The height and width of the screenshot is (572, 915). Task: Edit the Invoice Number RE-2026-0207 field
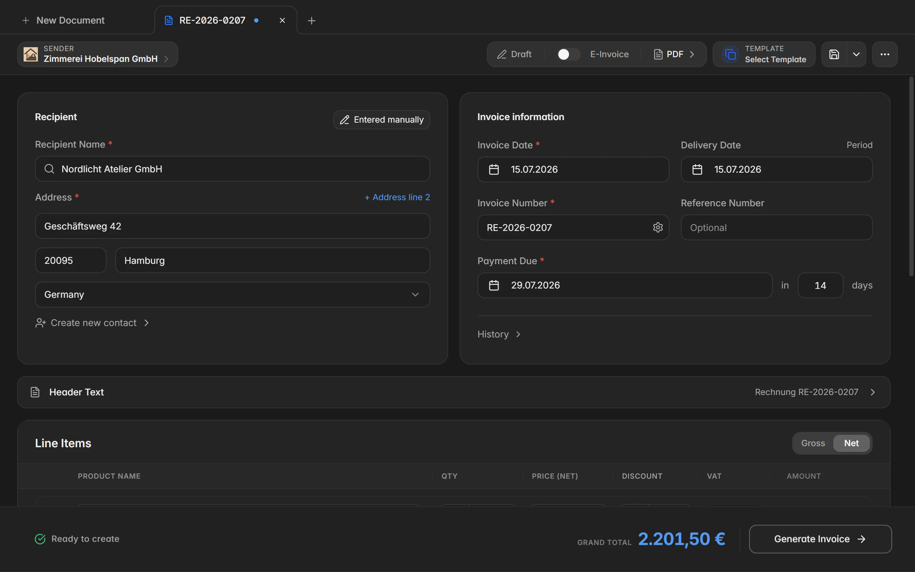(x=573, y=227)
